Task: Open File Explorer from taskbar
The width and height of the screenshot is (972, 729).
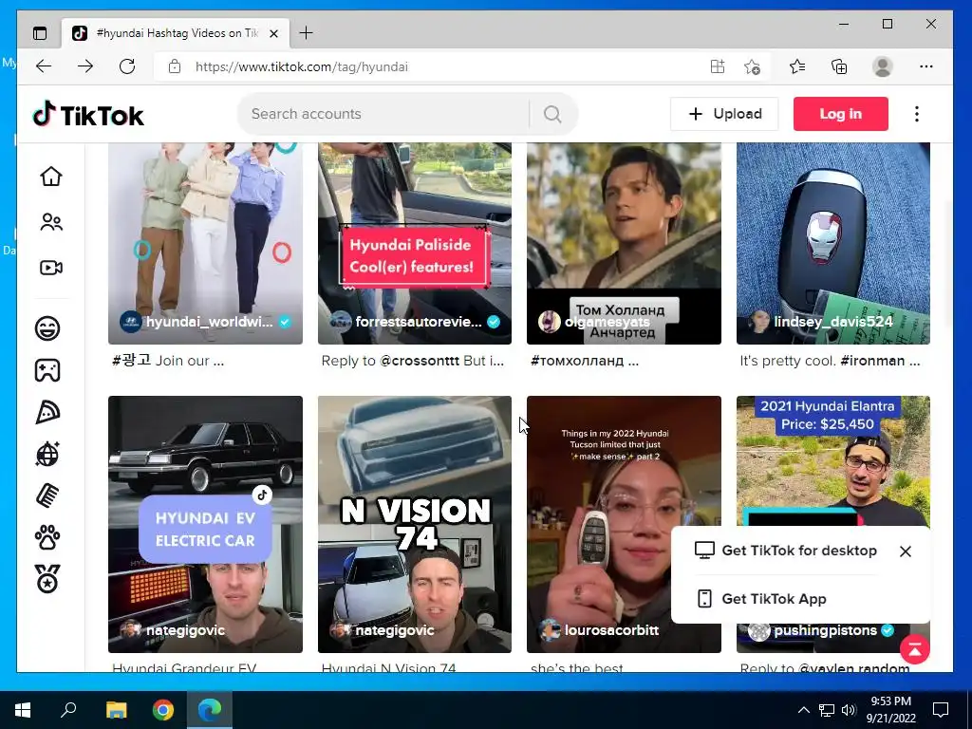Action: (x=116, y=710)
